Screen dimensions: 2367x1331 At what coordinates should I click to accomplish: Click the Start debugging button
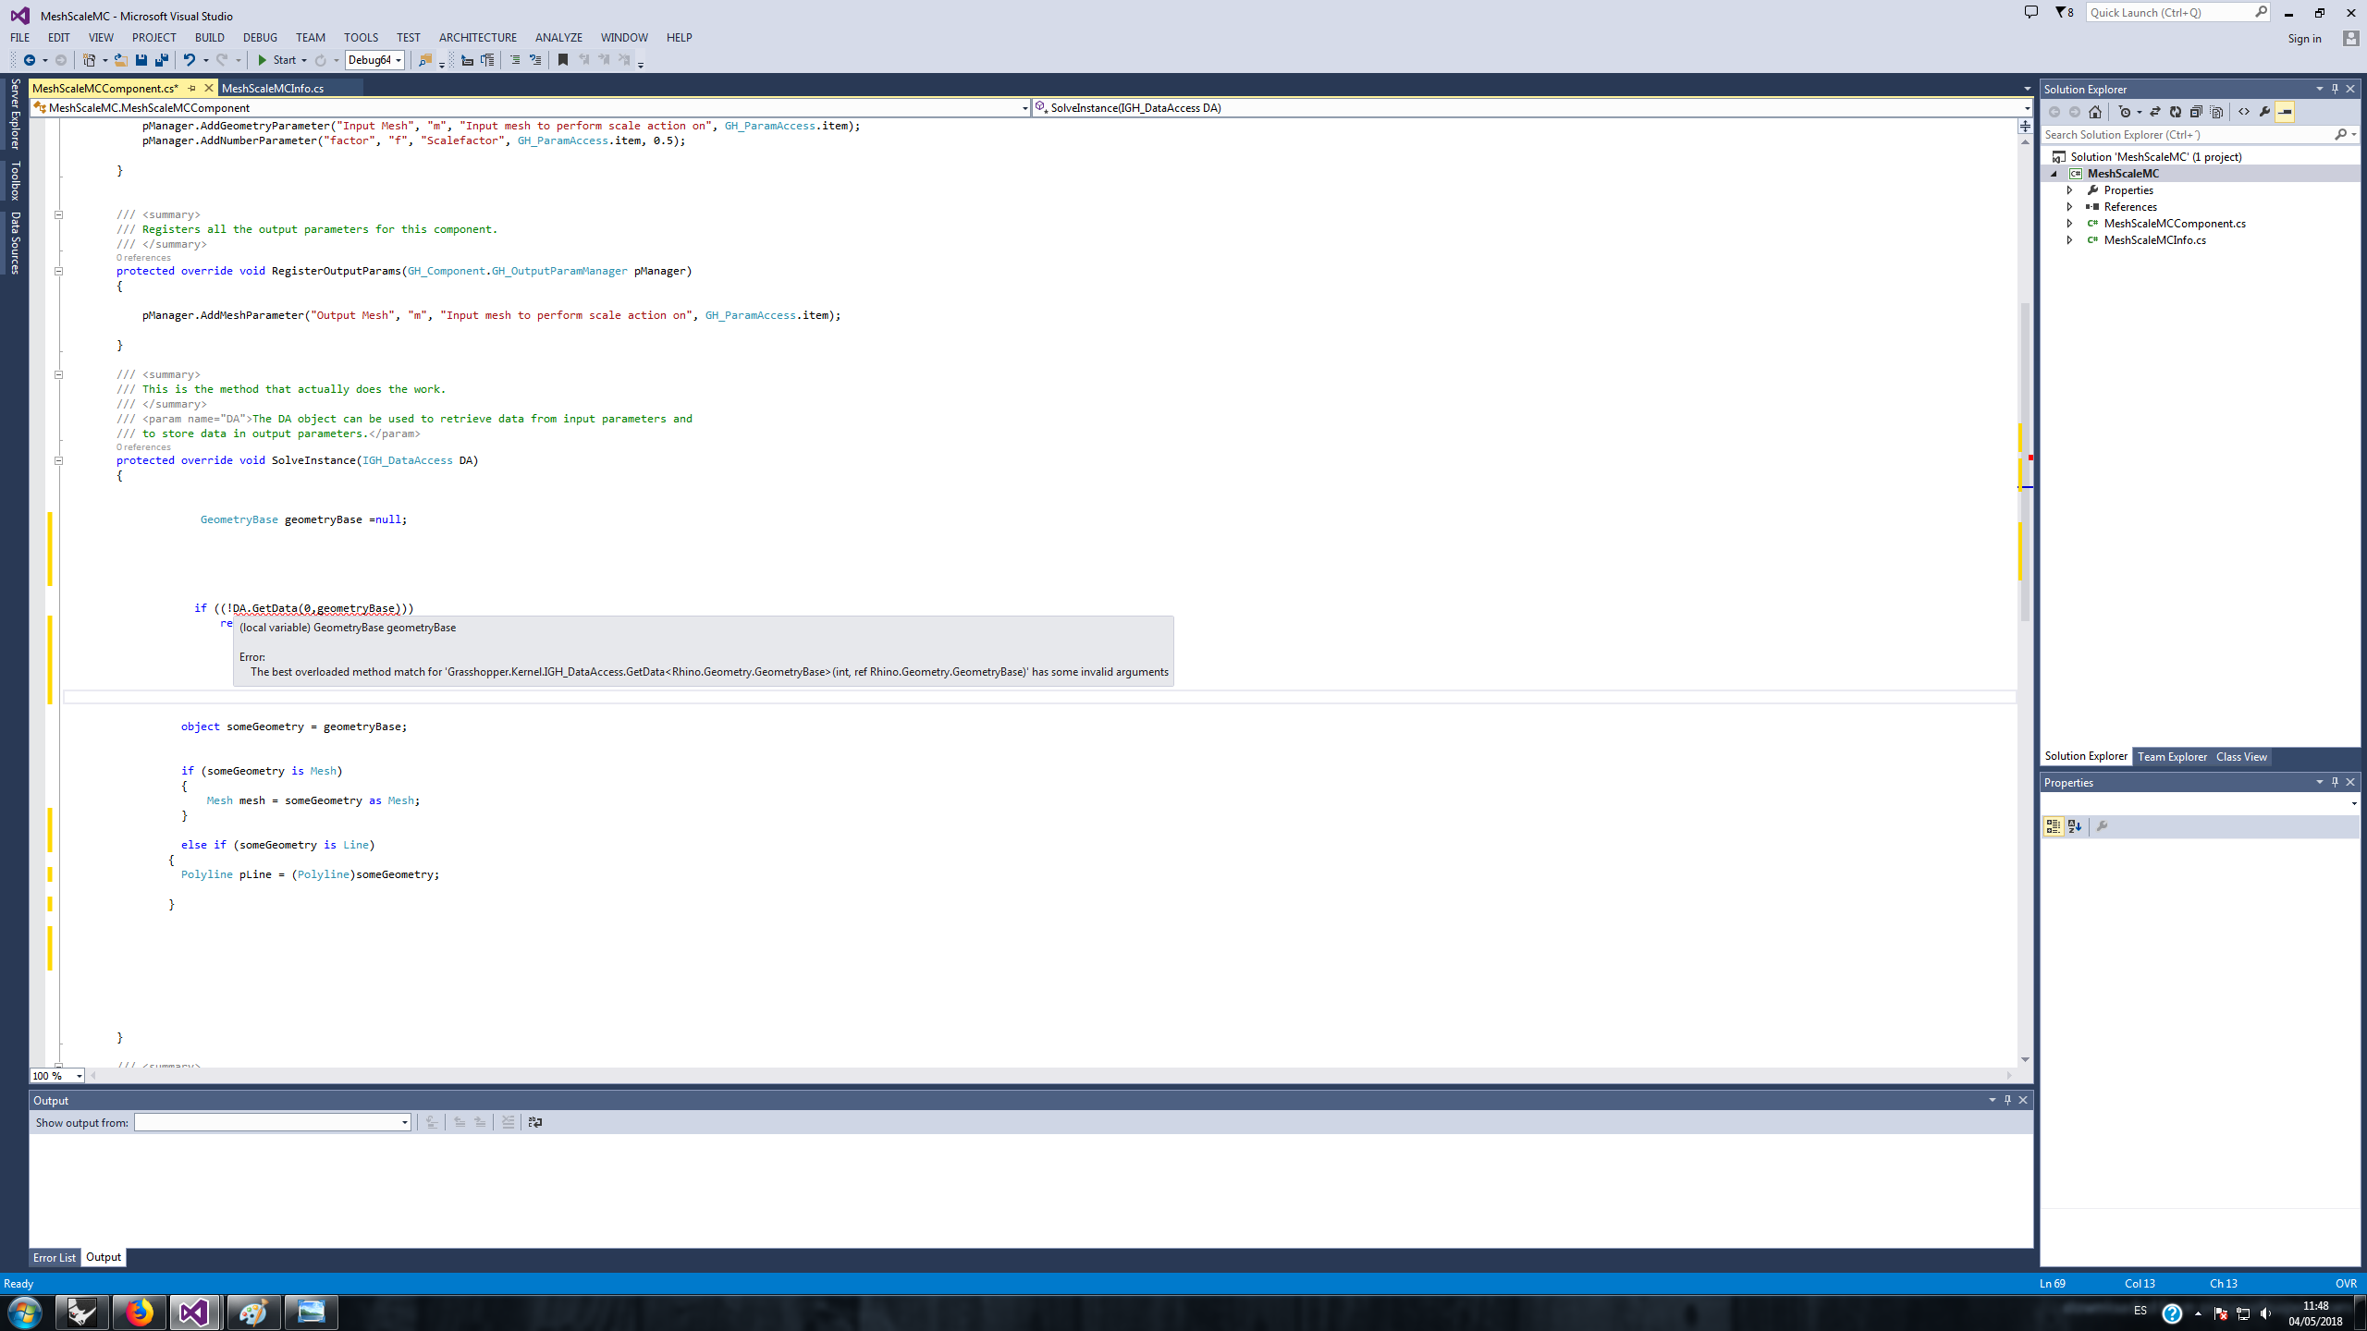(276, 60)
